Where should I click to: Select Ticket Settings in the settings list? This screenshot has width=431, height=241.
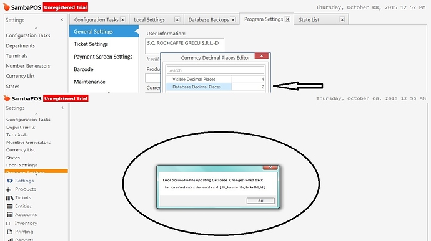[x=91, y=44]
